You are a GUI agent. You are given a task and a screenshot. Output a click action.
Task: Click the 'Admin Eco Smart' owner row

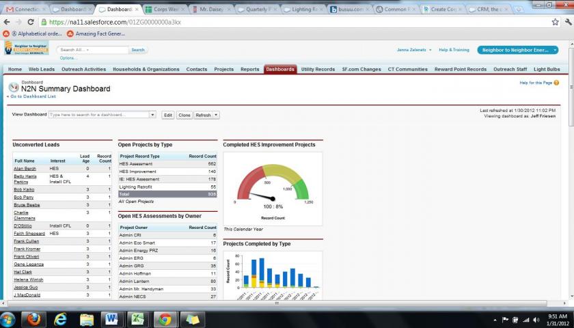[x=167, y=243]
